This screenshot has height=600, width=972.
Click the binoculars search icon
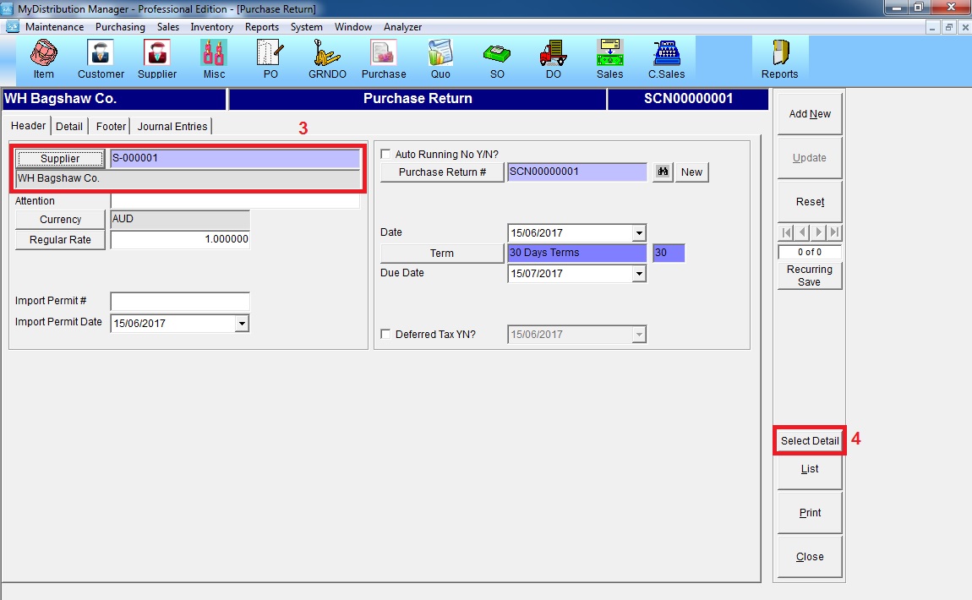point(663,172)
